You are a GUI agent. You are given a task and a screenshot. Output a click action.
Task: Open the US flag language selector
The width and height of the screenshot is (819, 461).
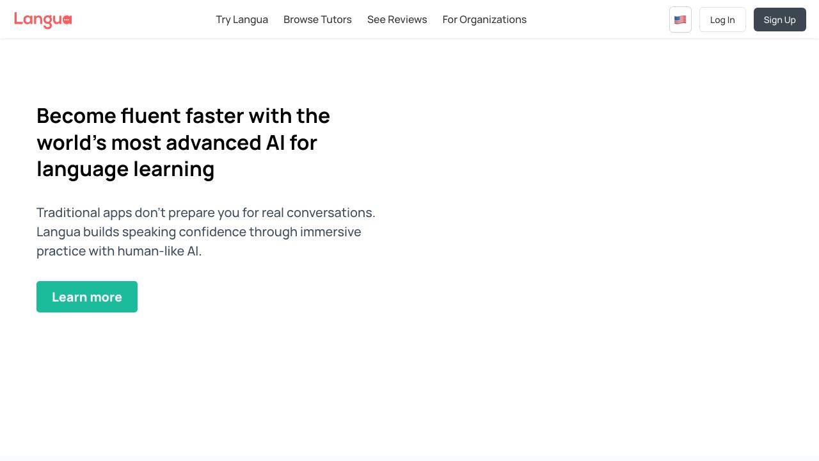[680, 20]
